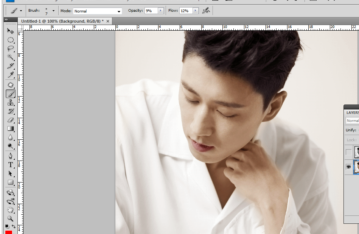Screen dimensions: 359x234
Task: Select the Dodge tool
Action: pos(10,146)
